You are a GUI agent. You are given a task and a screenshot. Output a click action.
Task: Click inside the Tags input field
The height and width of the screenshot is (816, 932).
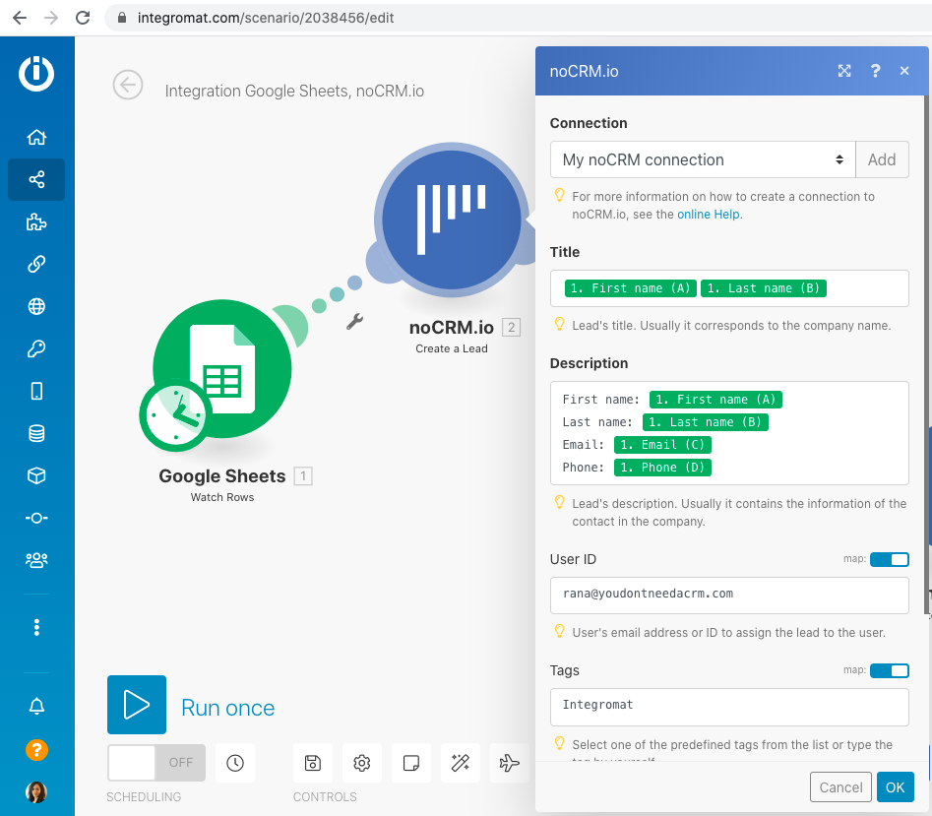pyautogui.click(x=729, y=707)
